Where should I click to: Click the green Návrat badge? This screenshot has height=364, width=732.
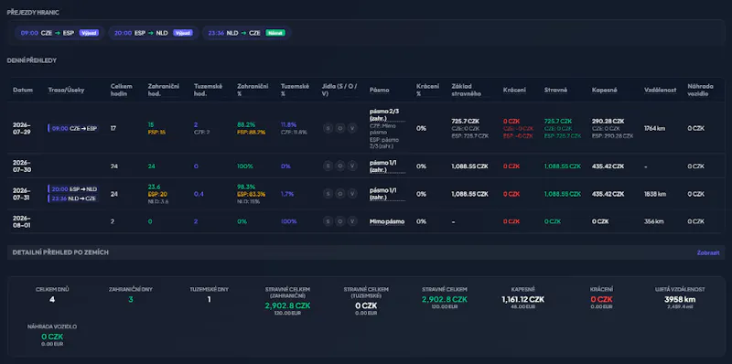(x=275, y=33)
